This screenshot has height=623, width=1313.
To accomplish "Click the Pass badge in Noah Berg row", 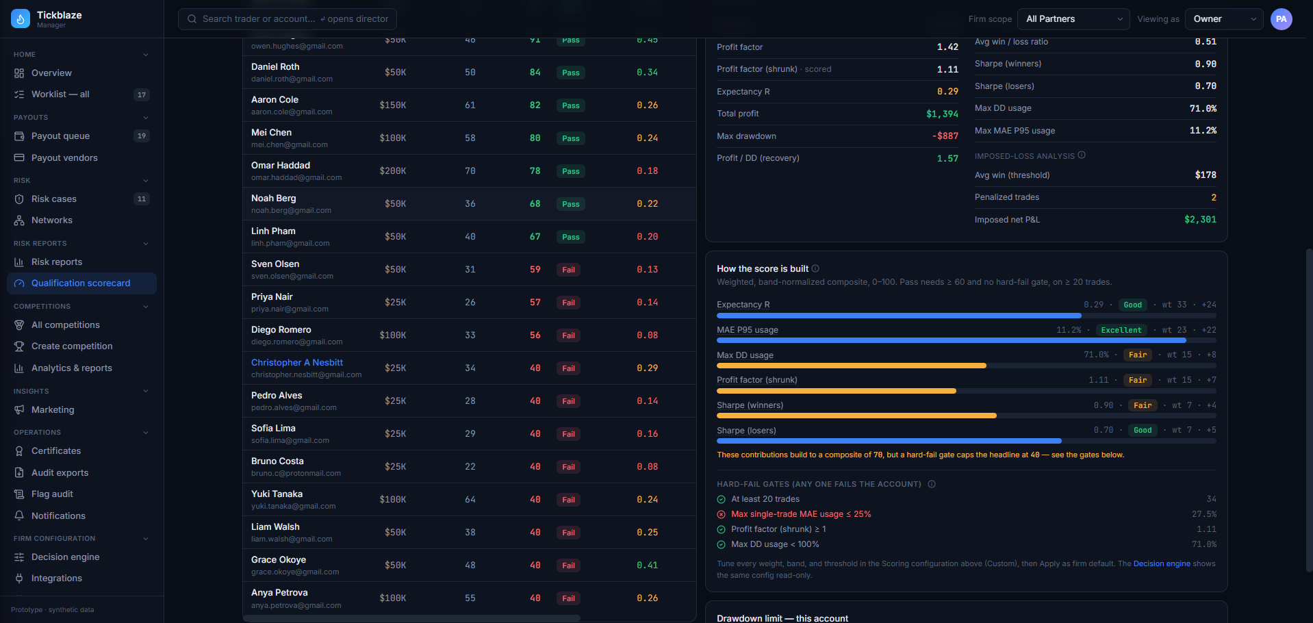I will click(x=571, y=204).
